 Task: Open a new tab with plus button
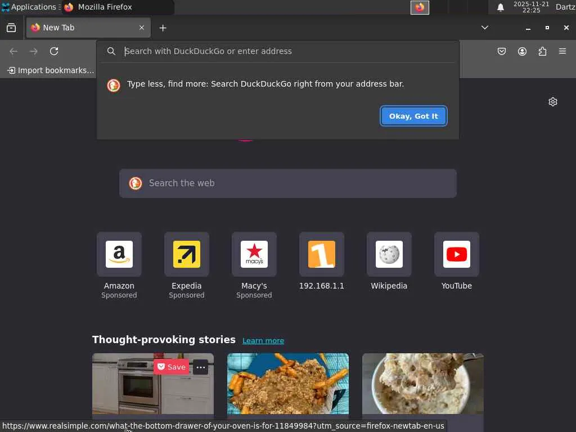(163, 28)
